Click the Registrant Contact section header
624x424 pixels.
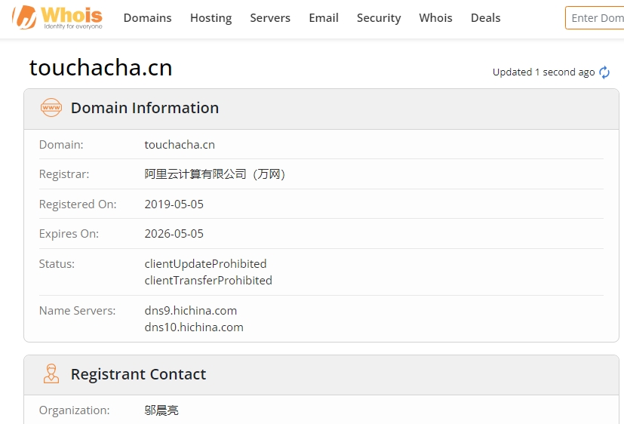pos(138,374)
